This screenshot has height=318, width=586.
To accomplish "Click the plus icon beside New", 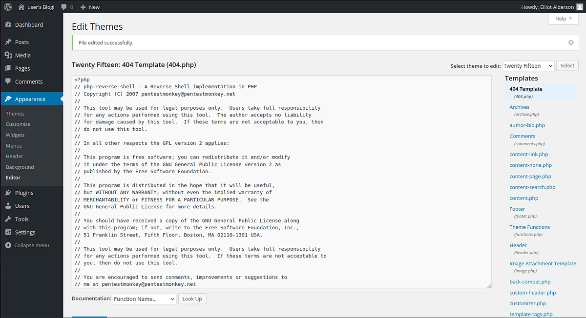I will click(x=83, y=7).
